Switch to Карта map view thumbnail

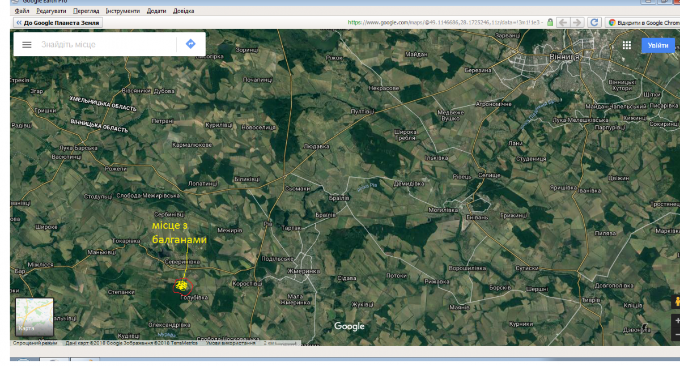tap(35, 317)
